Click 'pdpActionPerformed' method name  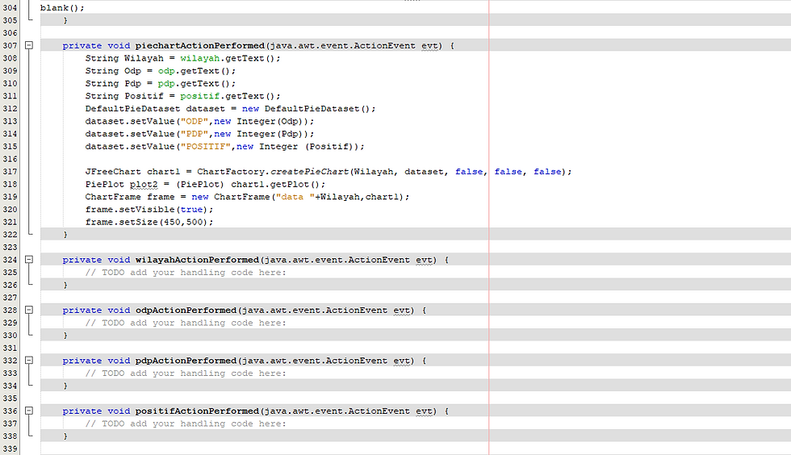click(186, 361)
